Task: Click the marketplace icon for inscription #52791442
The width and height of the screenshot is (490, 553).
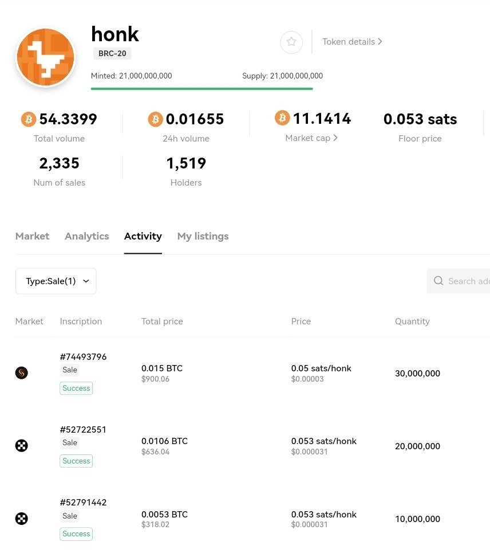Action: point(22,519)
